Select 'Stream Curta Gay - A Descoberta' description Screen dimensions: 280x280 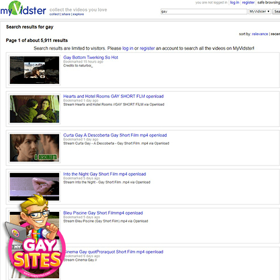116,144
